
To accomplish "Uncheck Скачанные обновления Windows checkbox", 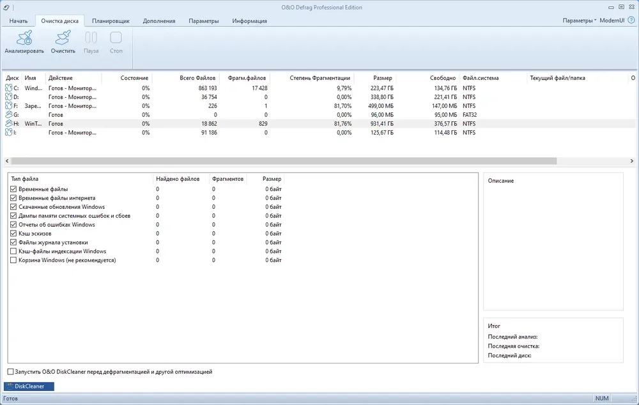I will click(x=13, y=207).
